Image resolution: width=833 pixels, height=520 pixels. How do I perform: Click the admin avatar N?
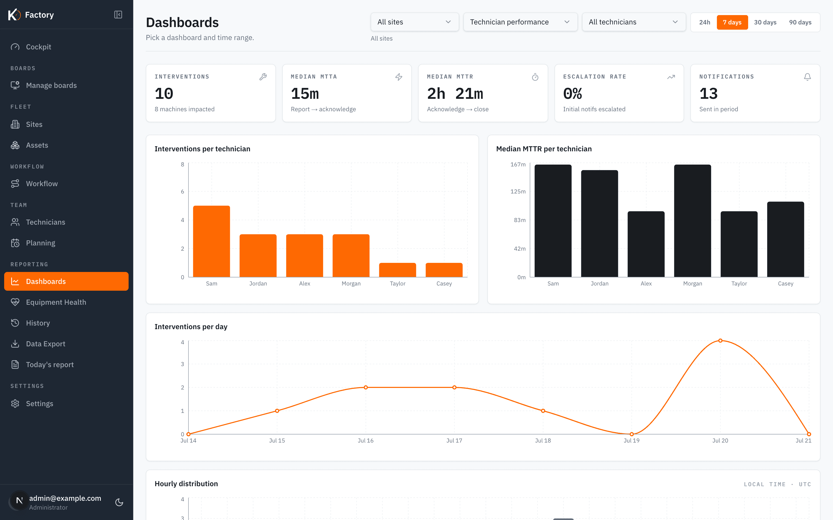[x=20, y=500]
